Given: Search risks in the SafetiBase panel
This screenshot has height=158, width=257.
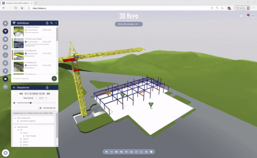Looking at the screenshot, I should (51, 23).
